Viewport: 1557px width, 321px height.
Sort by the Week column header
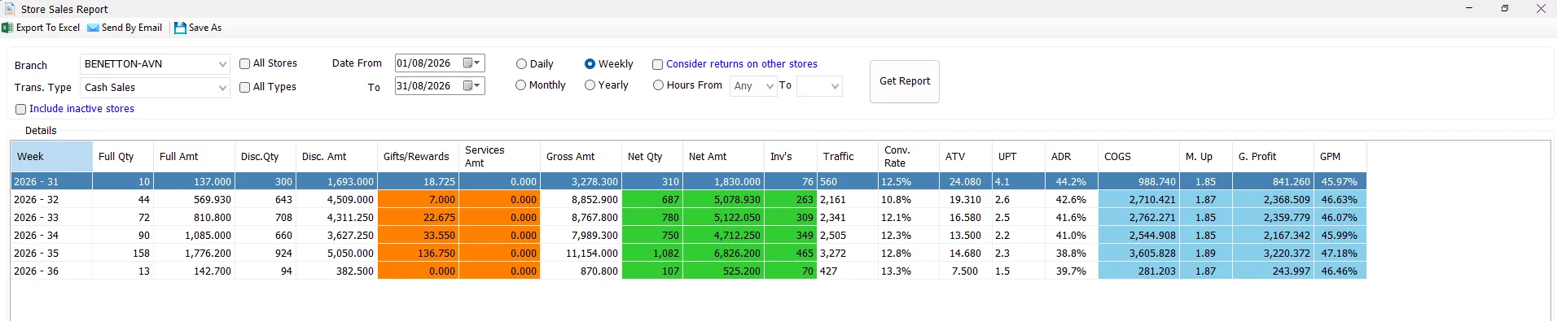(x=51, y=157)
